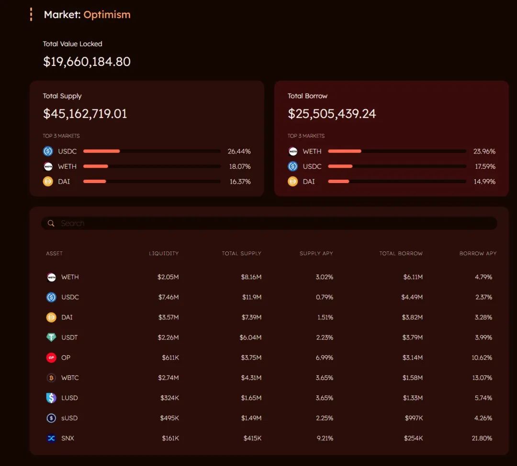The image size is (517, 466).
Task: Click the search magnifier icon
Action: (x=51, y=224)
